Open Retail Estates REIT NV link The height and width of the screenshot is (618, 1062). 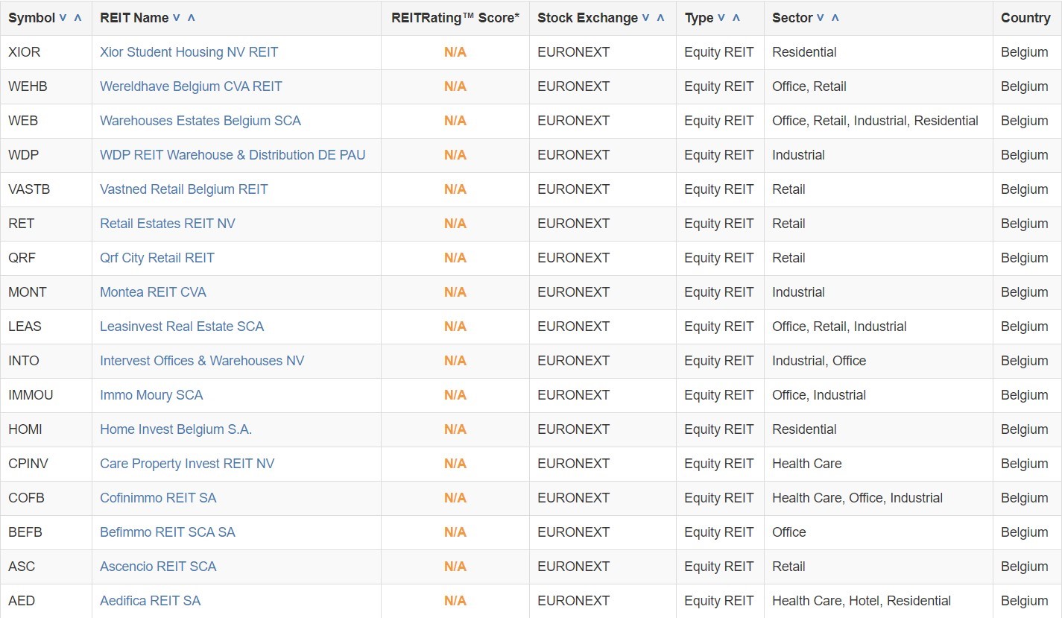tap(168, 224)
